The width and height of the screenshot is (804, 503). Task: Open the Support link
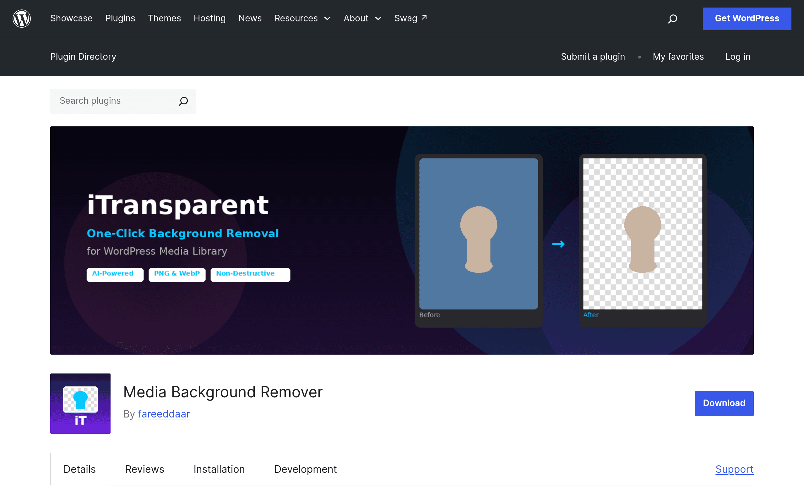(x=734, y=469)
